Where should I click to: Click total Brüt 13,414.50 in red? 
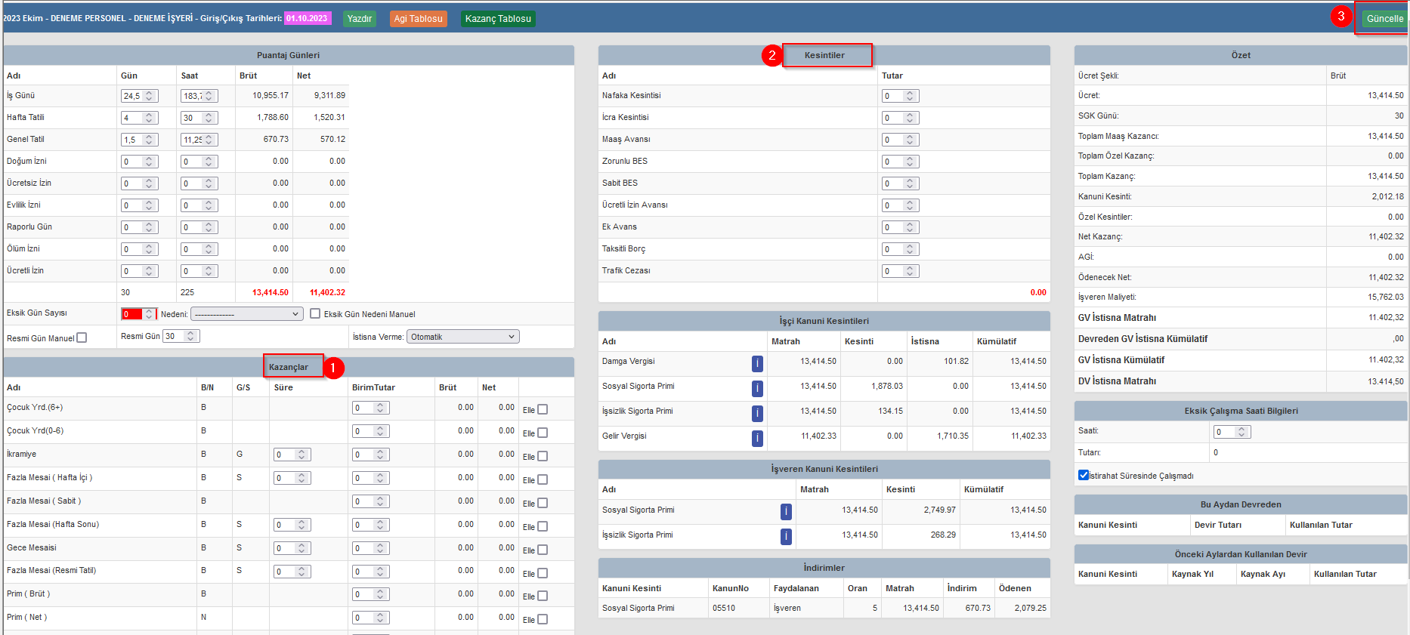271,292
